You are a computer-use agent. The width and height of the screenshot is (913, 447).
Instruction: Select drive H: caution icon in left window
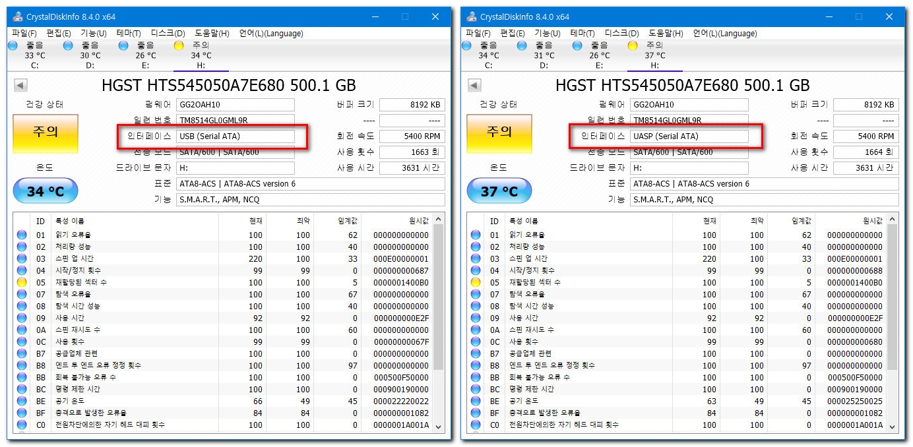tap(179, 45)
